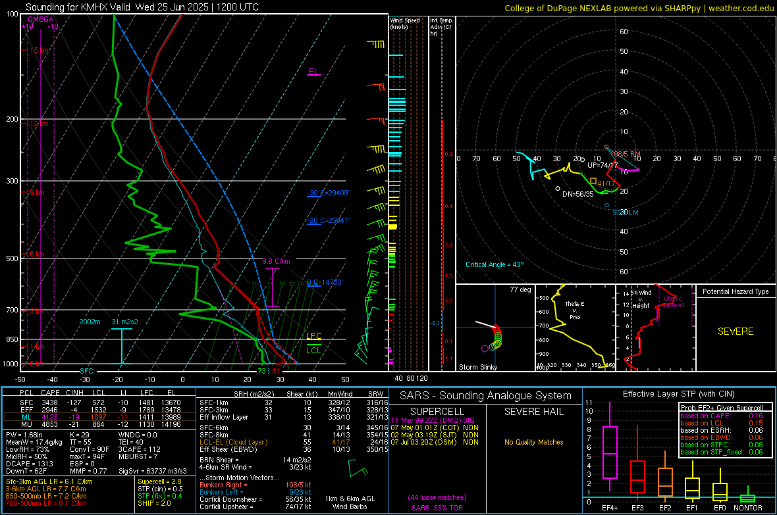Click the SARS - Sounding Analogue System title
777x515 pixels.
pyautogui.click(x=486, y=396)
